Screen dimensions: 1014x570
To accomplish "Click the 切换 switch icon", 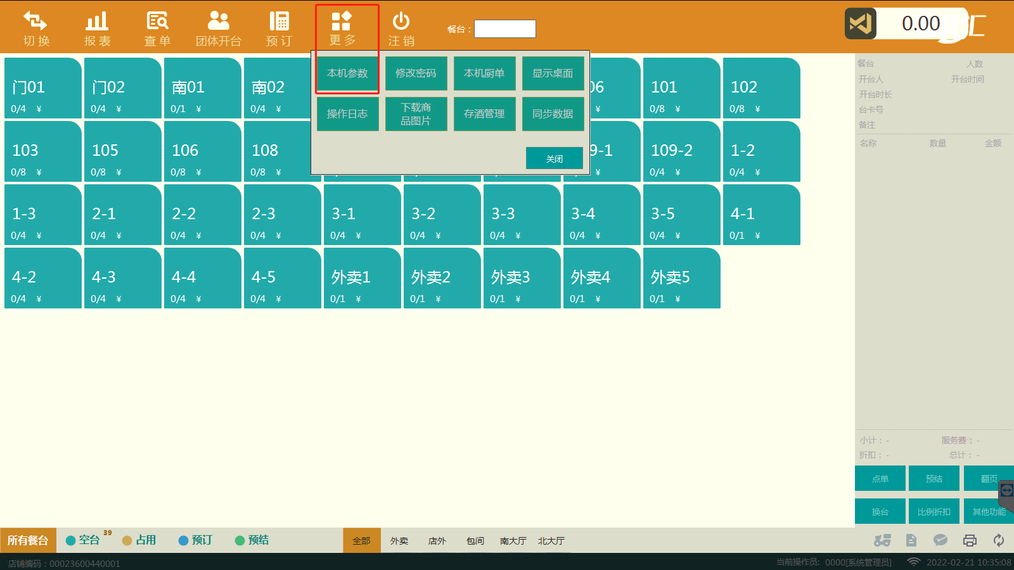I will (x=35, y=22).
